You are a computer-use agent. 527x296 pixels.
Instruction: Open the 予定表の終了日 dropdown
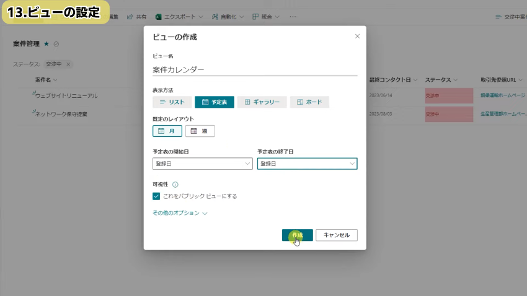tap(307, 163)
